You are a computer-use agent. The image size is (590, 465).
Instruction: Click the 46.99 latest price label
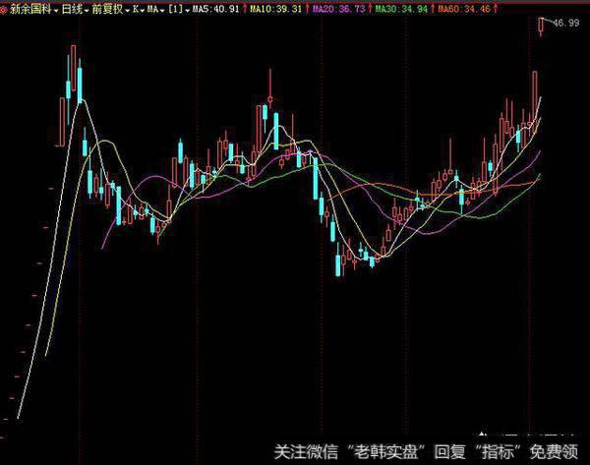tap(566, 23)
